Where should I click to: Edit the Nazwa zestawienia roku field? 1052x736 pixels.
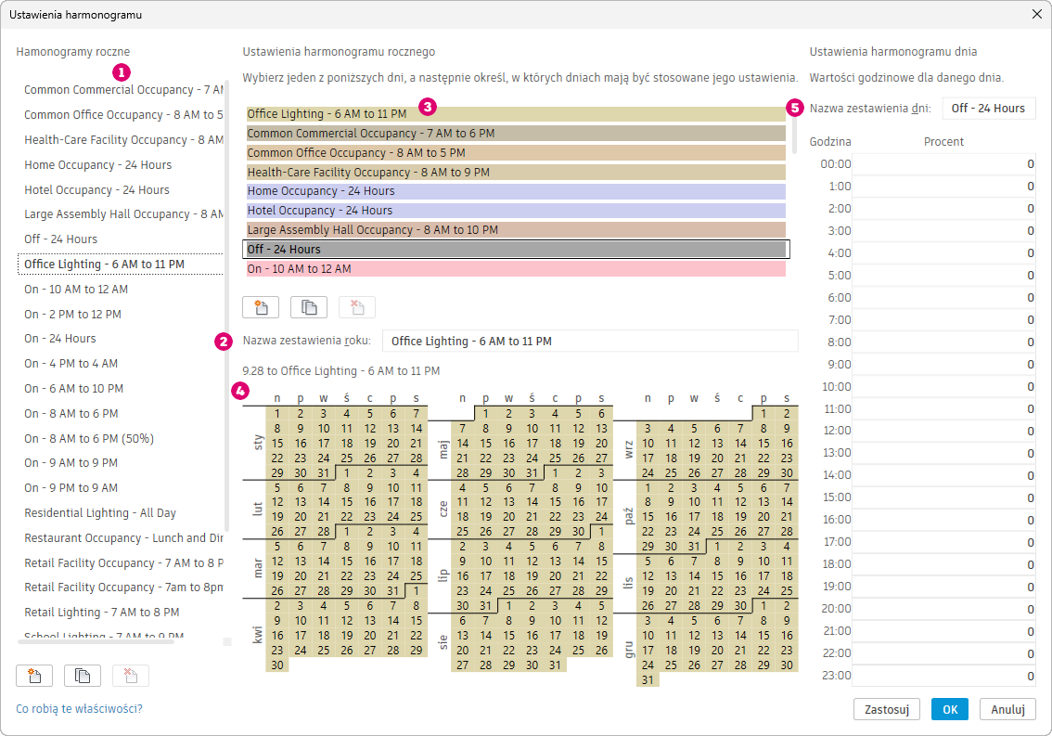pyautogui.click(x=590, y=342)
